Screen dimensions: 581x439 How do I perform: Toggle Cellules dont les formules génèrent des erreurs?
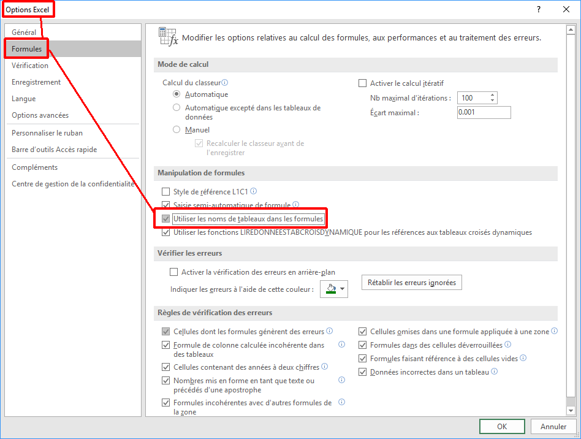(x=166, y=332)
